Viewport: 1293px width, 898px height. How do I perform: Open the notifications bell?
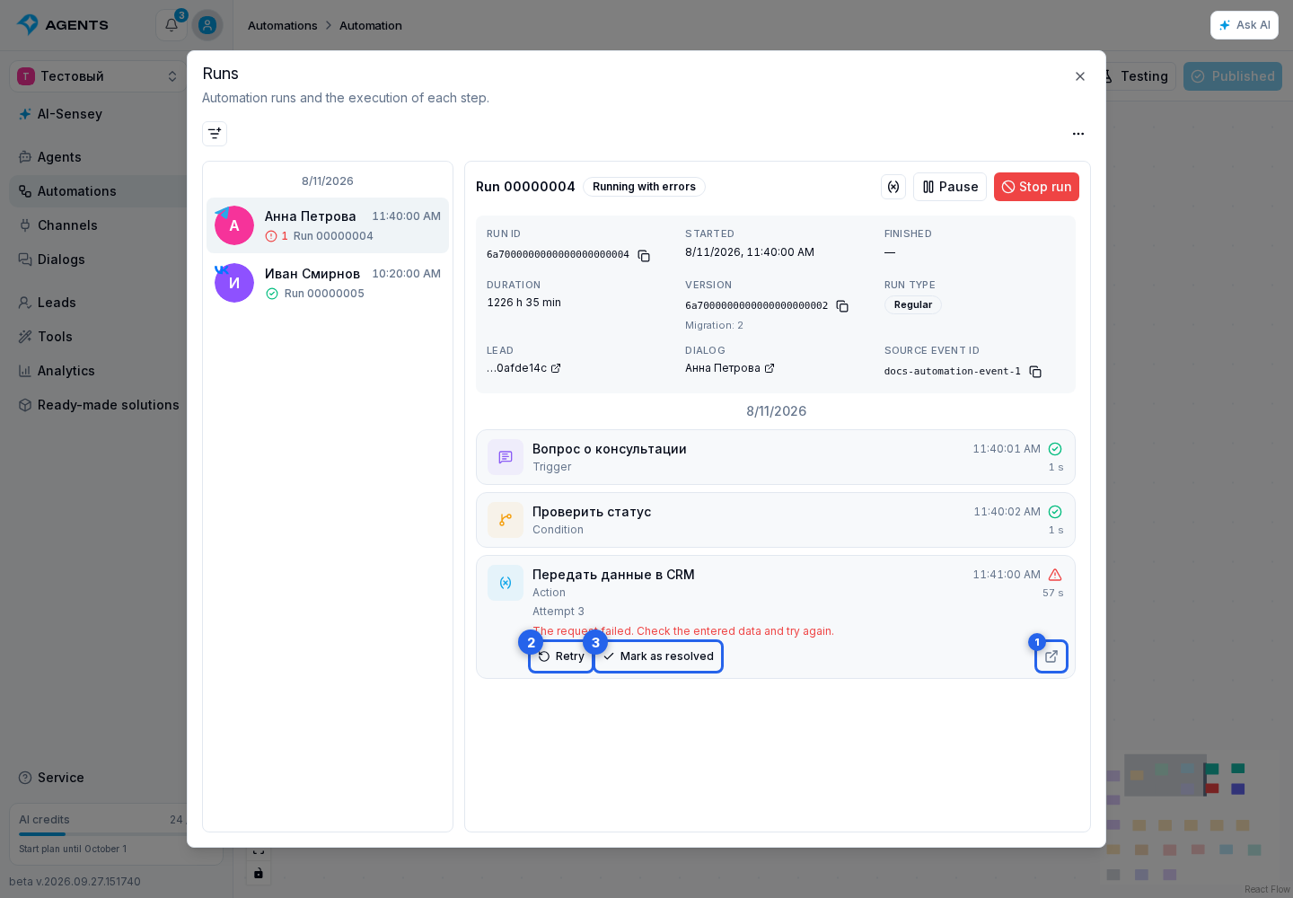click(172, 25)
